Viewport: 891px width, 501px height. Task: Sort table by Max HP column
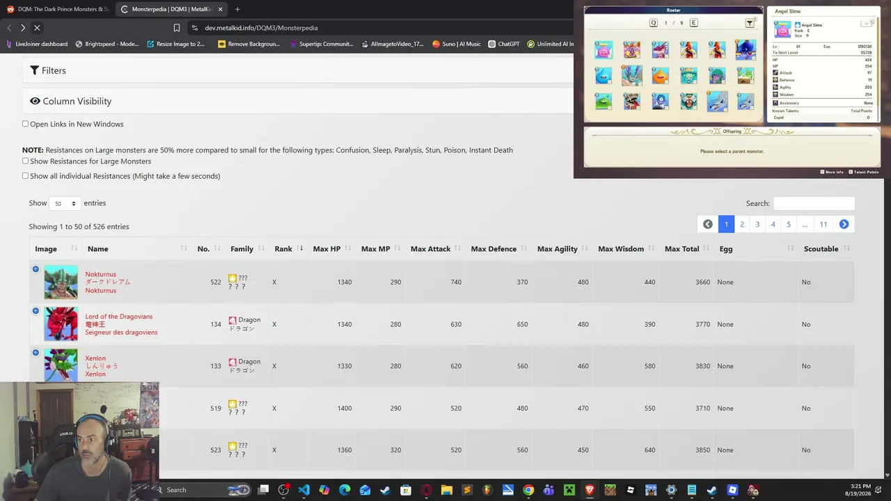click(x=331, y=248)
